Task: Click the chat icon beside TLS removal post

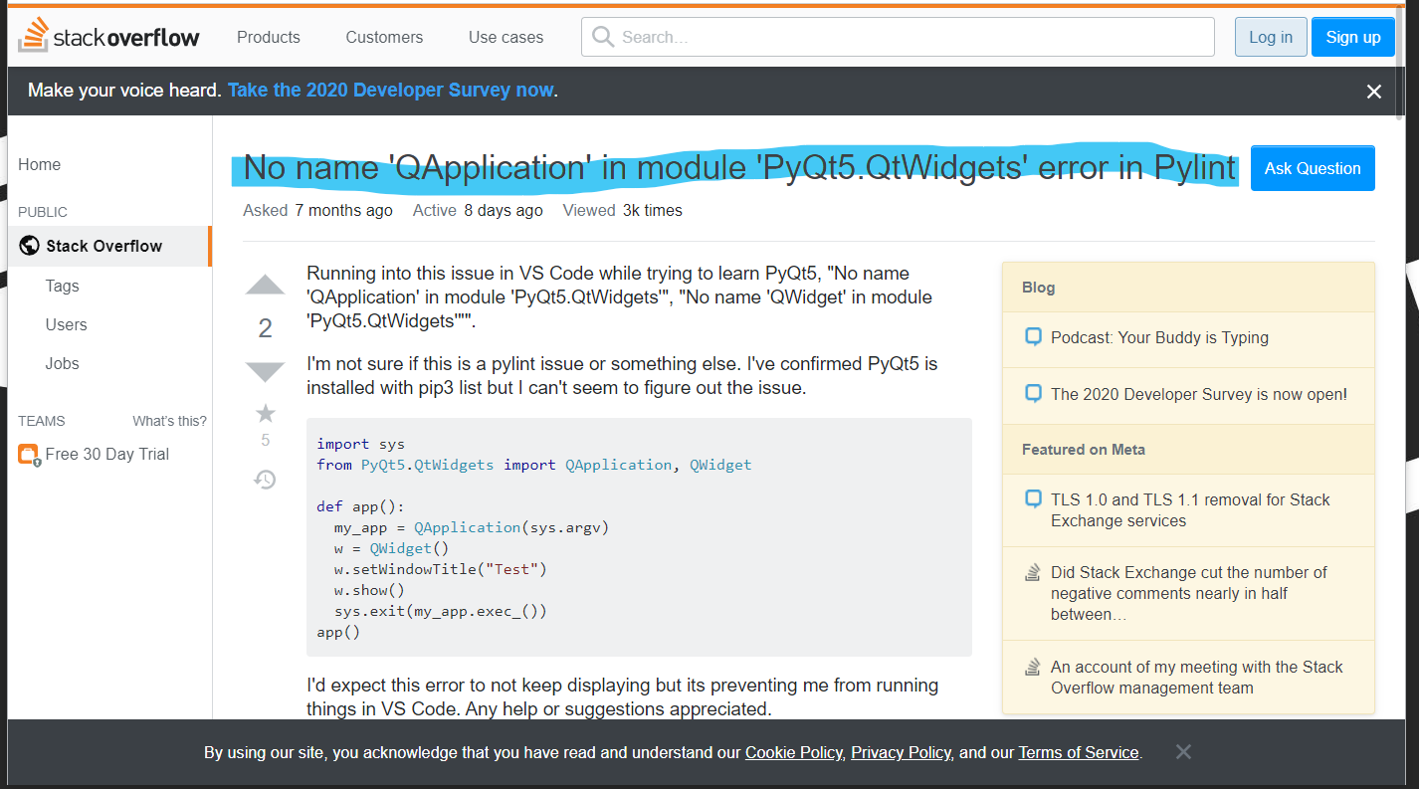Action: (1033, 499)
